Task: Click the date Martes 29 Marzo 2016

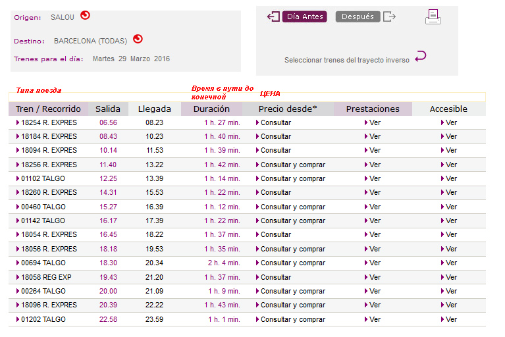Action: [x=131, y=59]
